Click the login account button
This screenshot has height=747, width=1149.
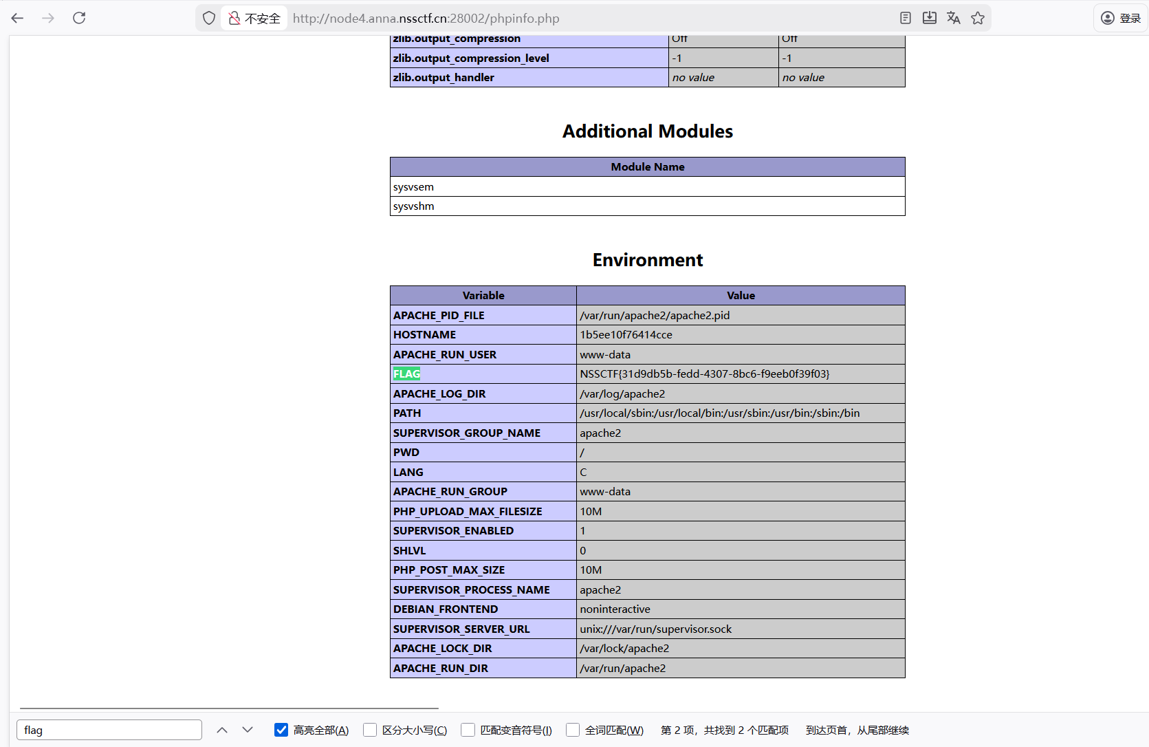pos(1121,18)
